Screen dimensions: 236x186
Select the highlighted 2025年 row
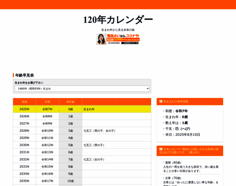point(82,109)
